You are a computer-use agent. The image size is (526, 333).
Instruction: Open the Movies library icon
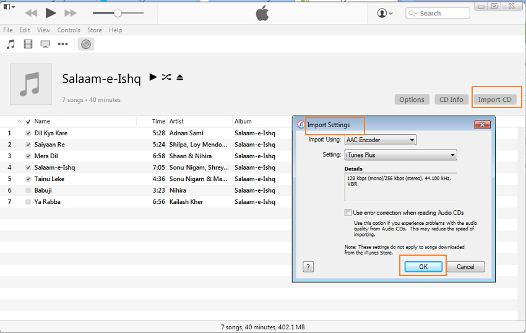pos(28,44)
